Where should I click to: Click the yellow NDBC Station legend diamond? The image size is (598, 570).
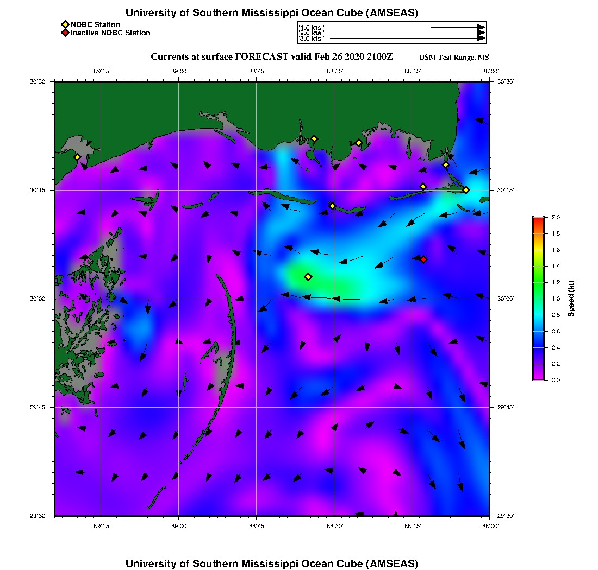pyautogui.click(x=65, y=24)
